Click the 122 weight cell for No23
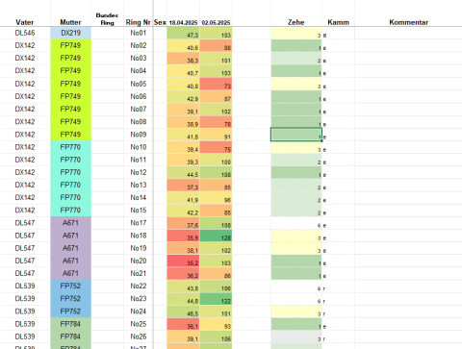 click(216, 299)
